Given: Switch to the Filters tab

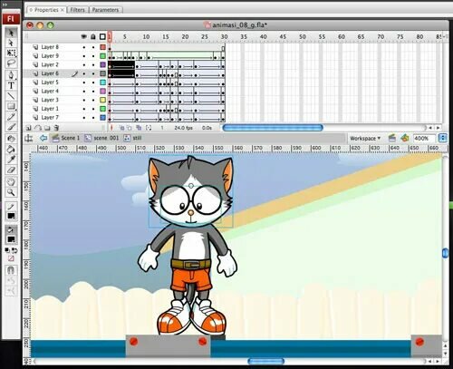Looking at the screenshot, I should pos(77,10).
